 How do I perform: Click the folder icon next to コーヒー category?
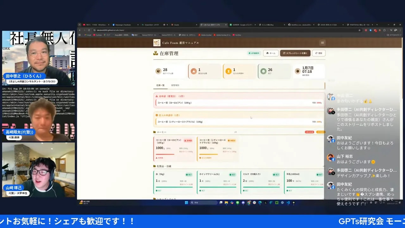coord(154,132)
